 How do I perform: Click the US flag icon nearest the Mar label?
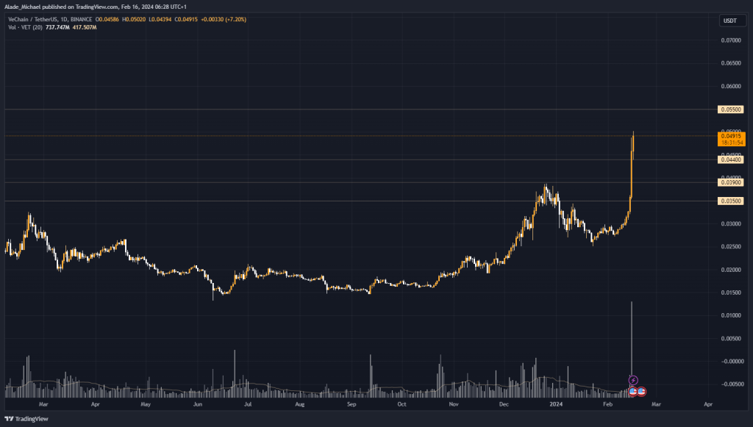pyautogui.click(x=641, y=392)
